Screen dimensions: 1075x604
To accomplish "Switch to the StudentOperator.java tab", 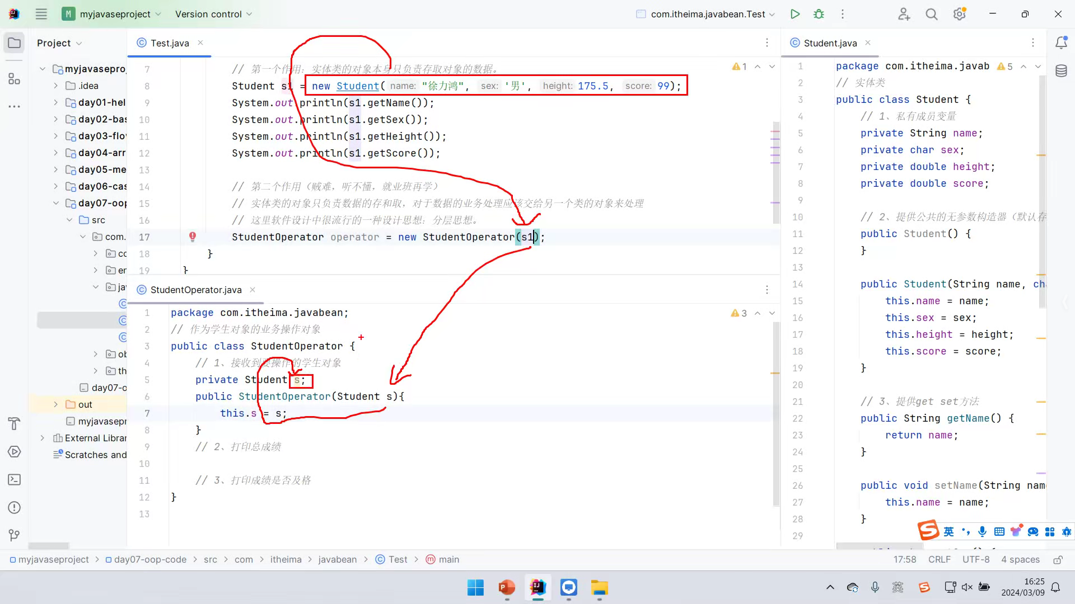I will pos(195,290).
